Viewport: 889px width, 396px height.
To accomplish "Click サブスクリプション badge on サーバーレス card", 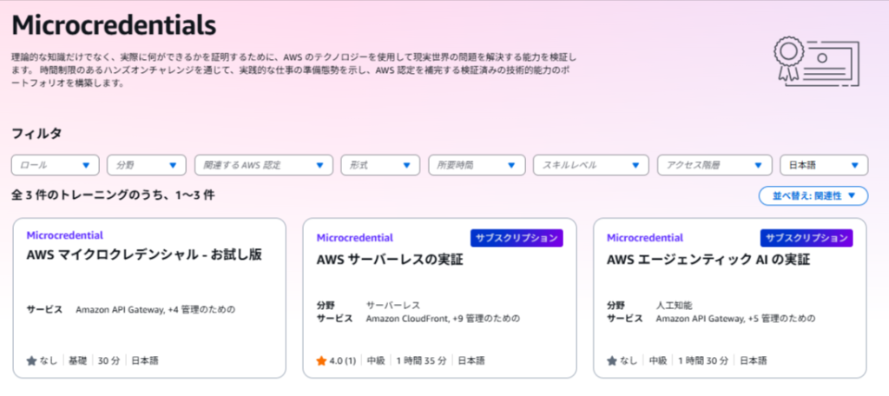I will tap(517, 238).
